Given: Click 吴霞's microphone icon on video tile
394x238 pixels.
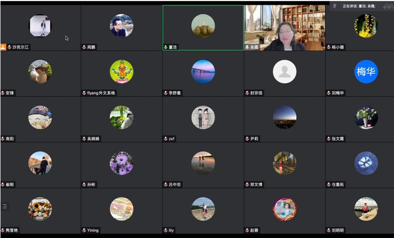Looking at the screenshot, I should tap(247, 47).
